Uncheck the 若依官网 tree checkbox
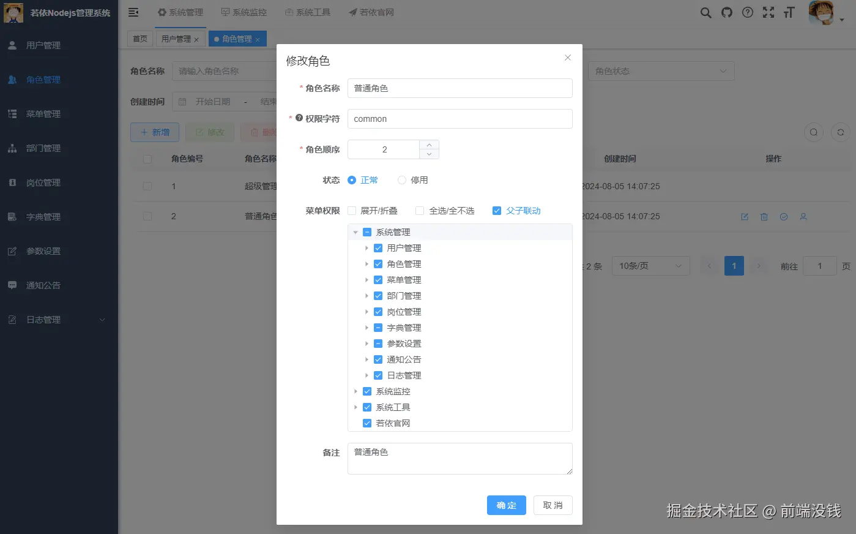Viewport: 856px width, 534px height. pyautogui.click(x=367, y=423)
